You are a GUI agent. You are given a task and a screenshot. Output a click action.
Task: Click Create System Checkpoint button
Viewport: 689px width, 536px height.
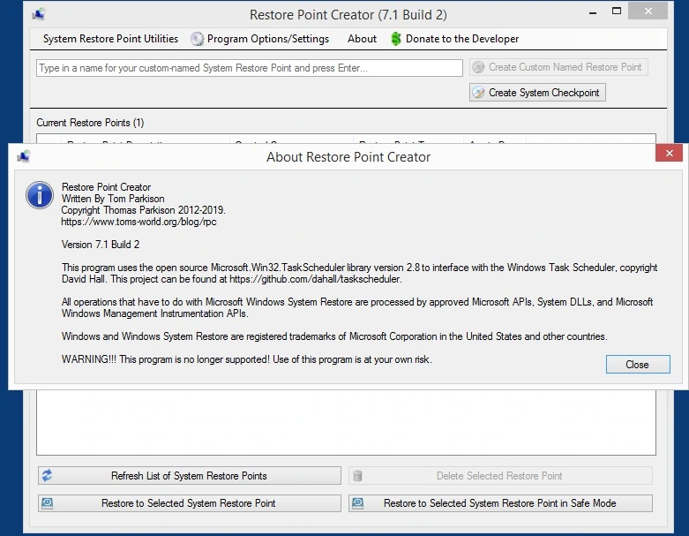537,93
